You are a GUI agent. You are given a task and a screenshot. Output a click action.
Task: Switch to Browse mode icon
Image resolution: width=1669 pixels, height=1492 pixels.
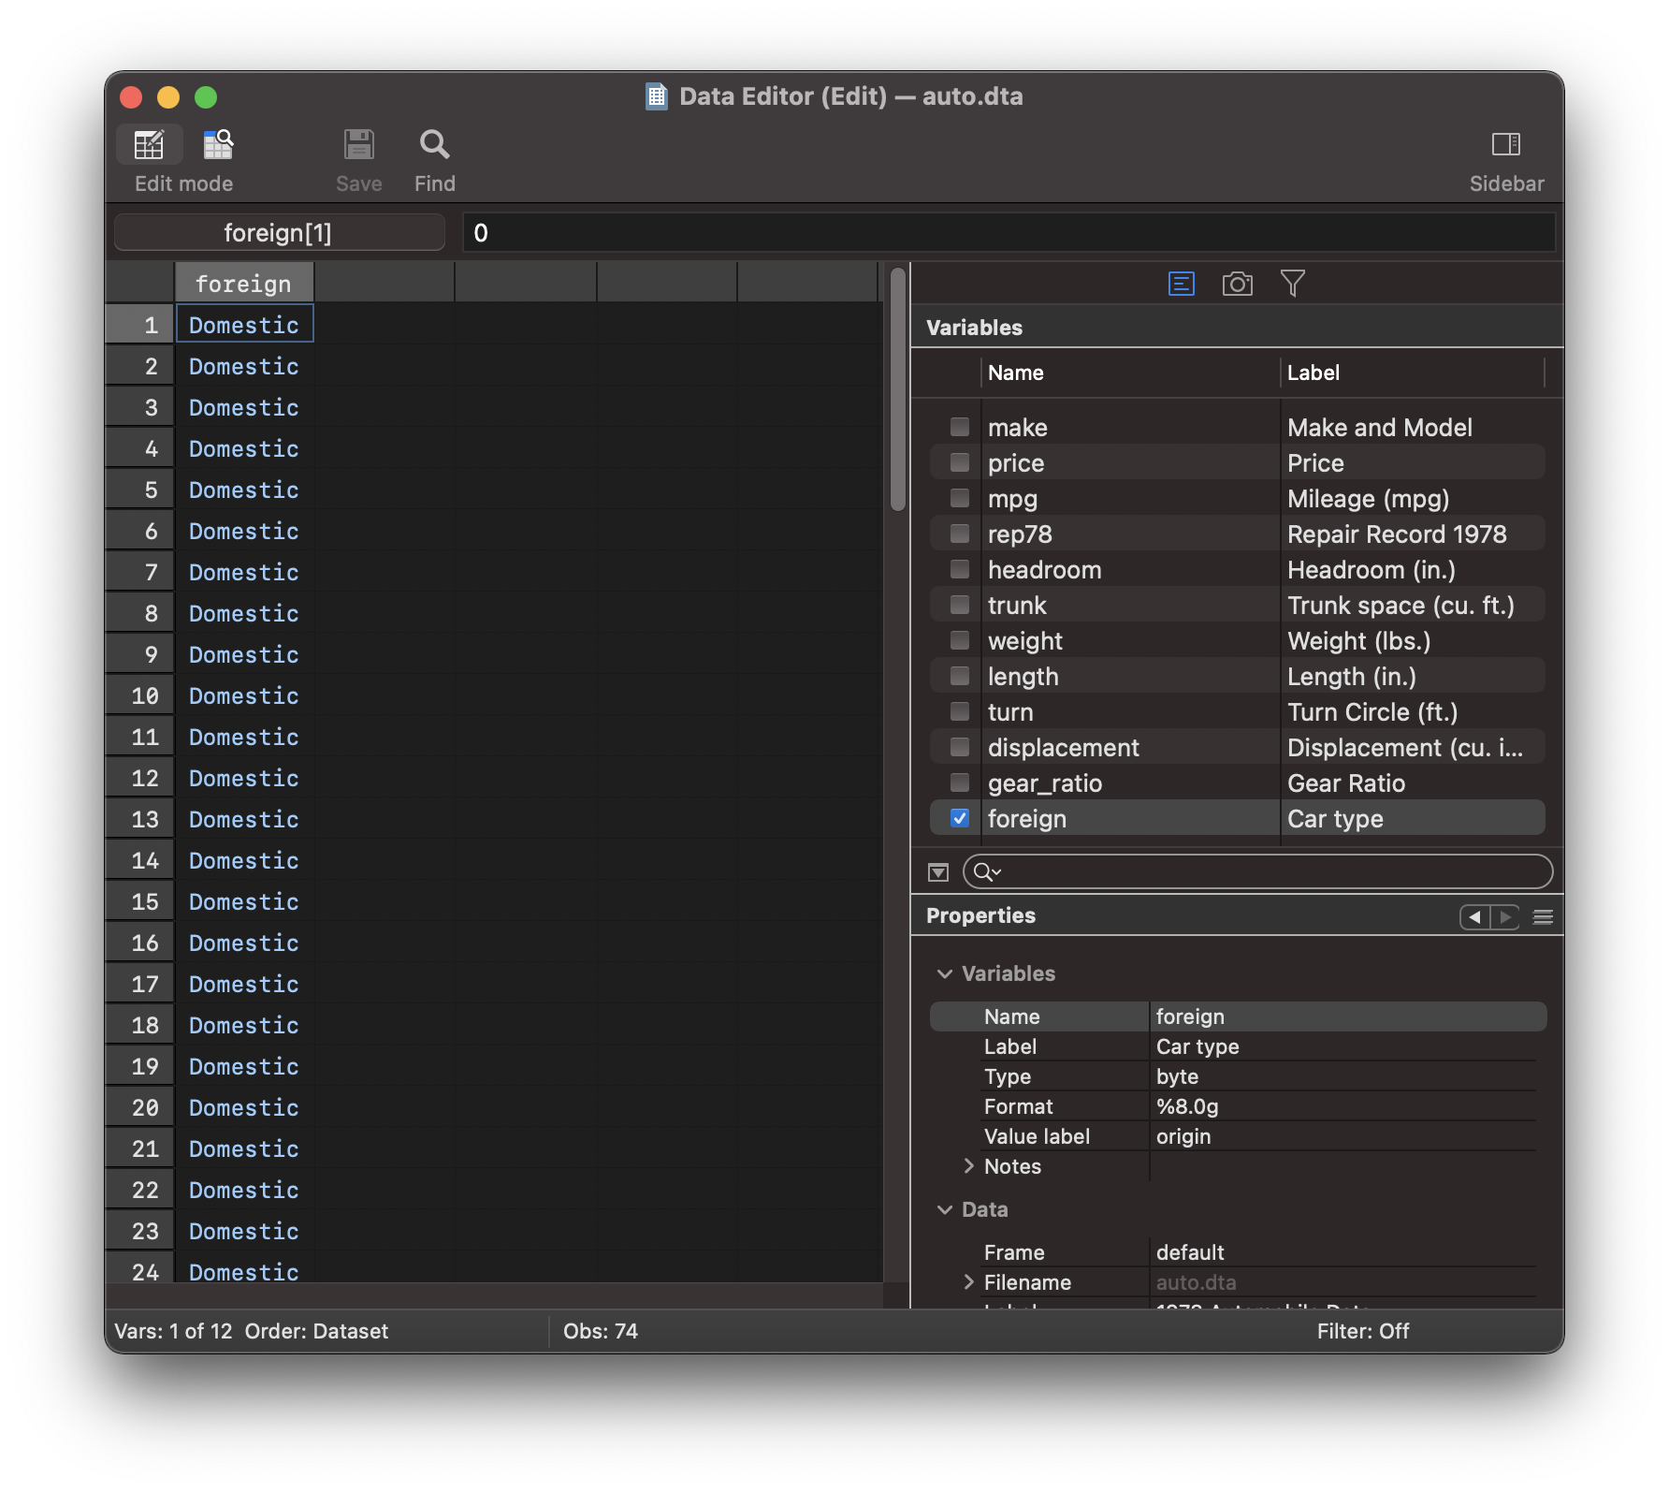pyautogui.click(x=218, y=144)
